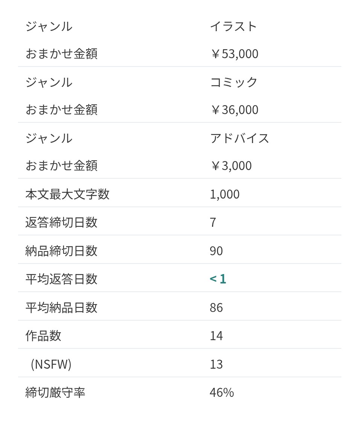This screenshot has width=347, height=428.
Task: Select the works count value 14
Action: pos(216,336)
